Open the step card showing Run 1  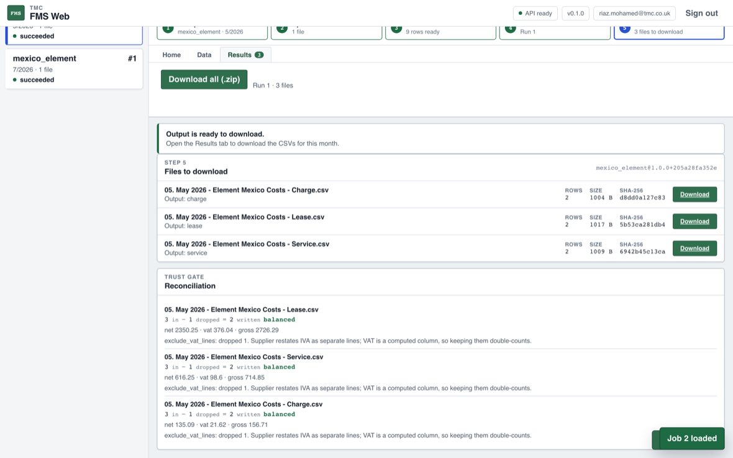click(555, 32)
